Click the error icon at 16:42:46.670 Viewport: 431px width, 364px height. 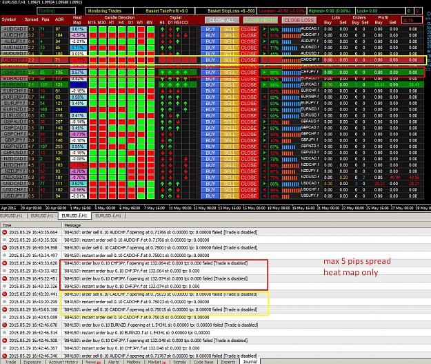point(4,325)
